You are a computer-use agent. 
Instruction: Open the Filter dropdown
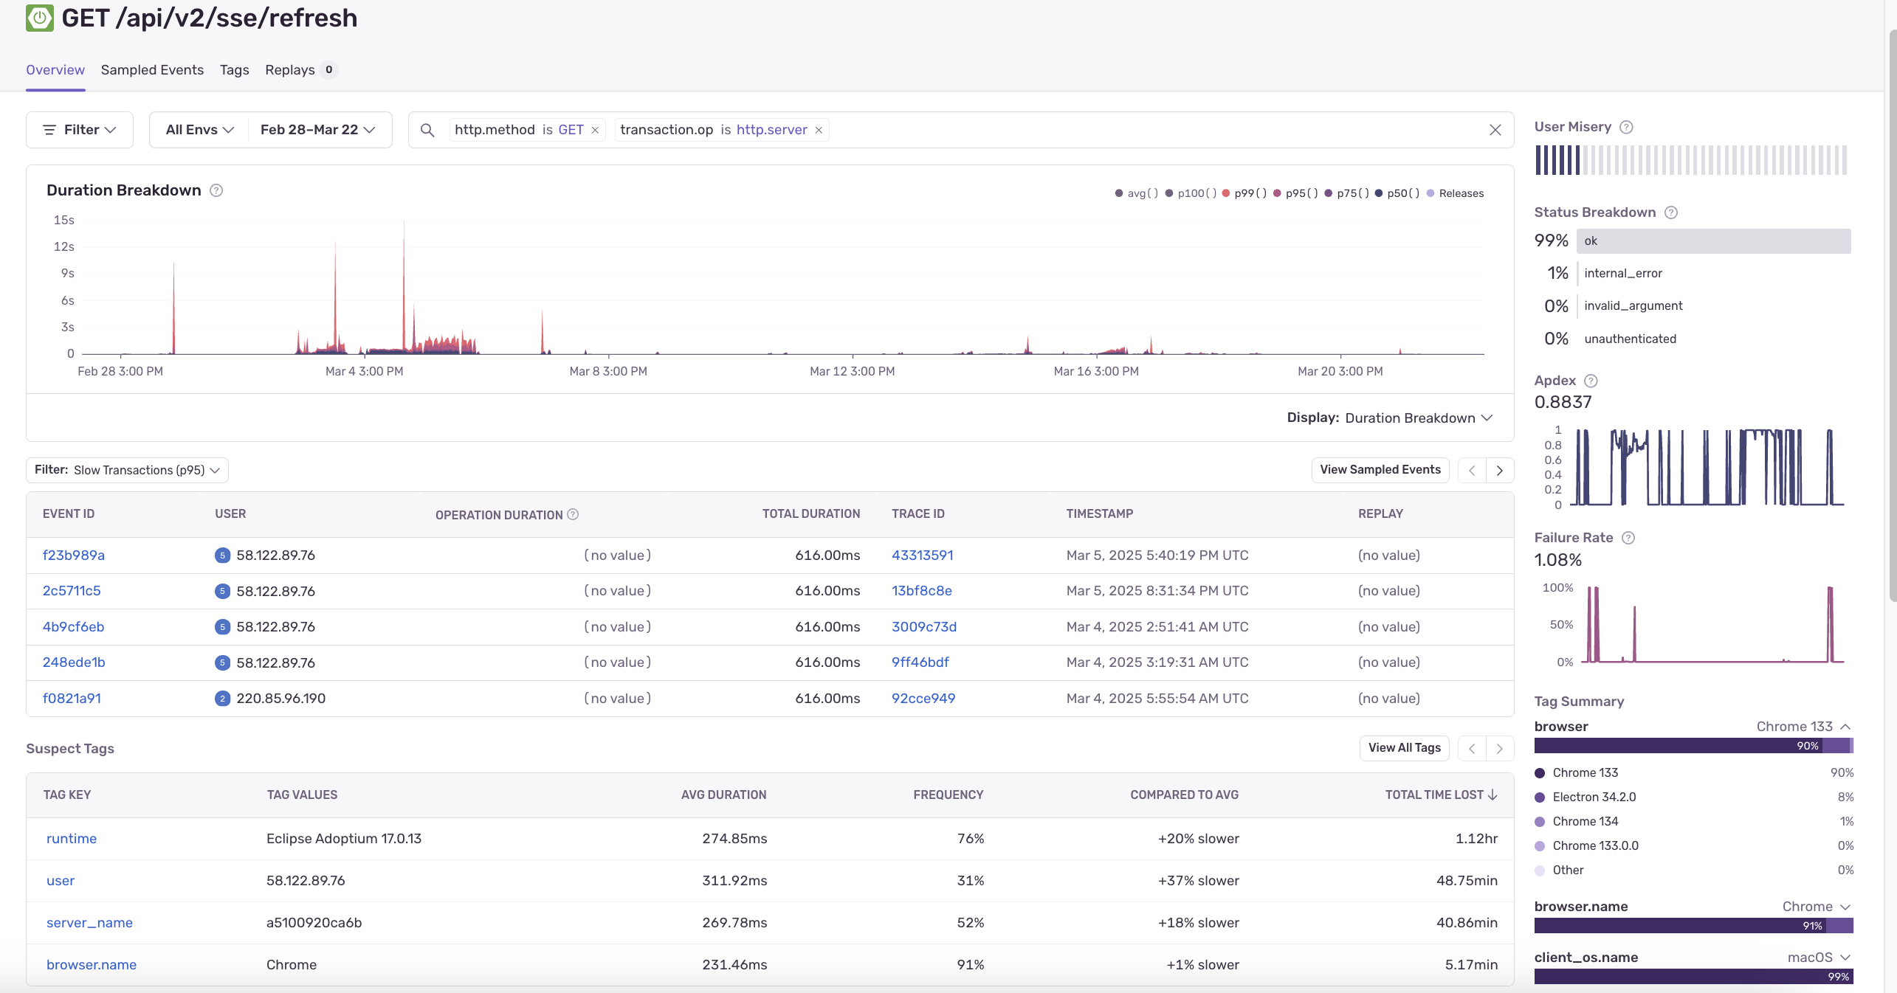coord(80,130)
